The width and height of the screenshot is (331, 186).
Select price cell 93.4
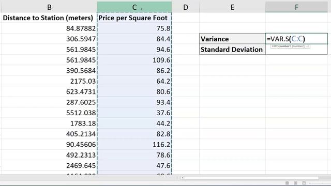pyautogui.click(x=134, y=102)
